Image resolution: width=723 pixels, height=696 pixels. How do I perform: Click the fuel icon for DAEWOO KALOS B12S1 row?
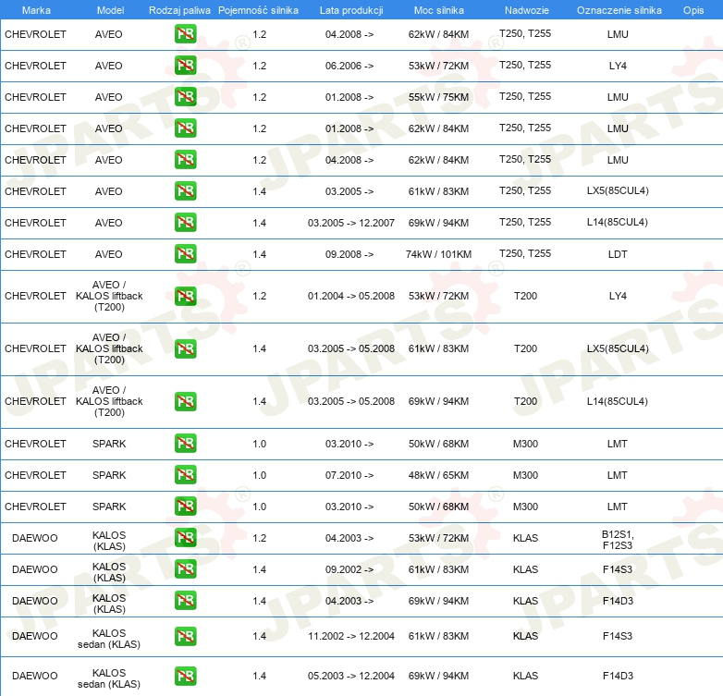coord(185,537)
